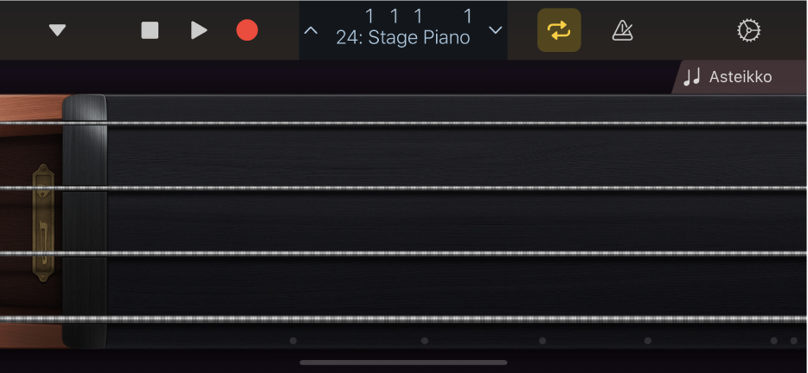This screenshot has height=373, width=808.
Task: Start playback with the Play button
Action: point(199,30)
